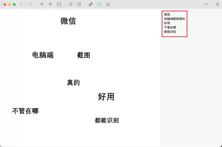Open the edit/annotate tool
Screen dimensions: 222x147
(79, 4)
